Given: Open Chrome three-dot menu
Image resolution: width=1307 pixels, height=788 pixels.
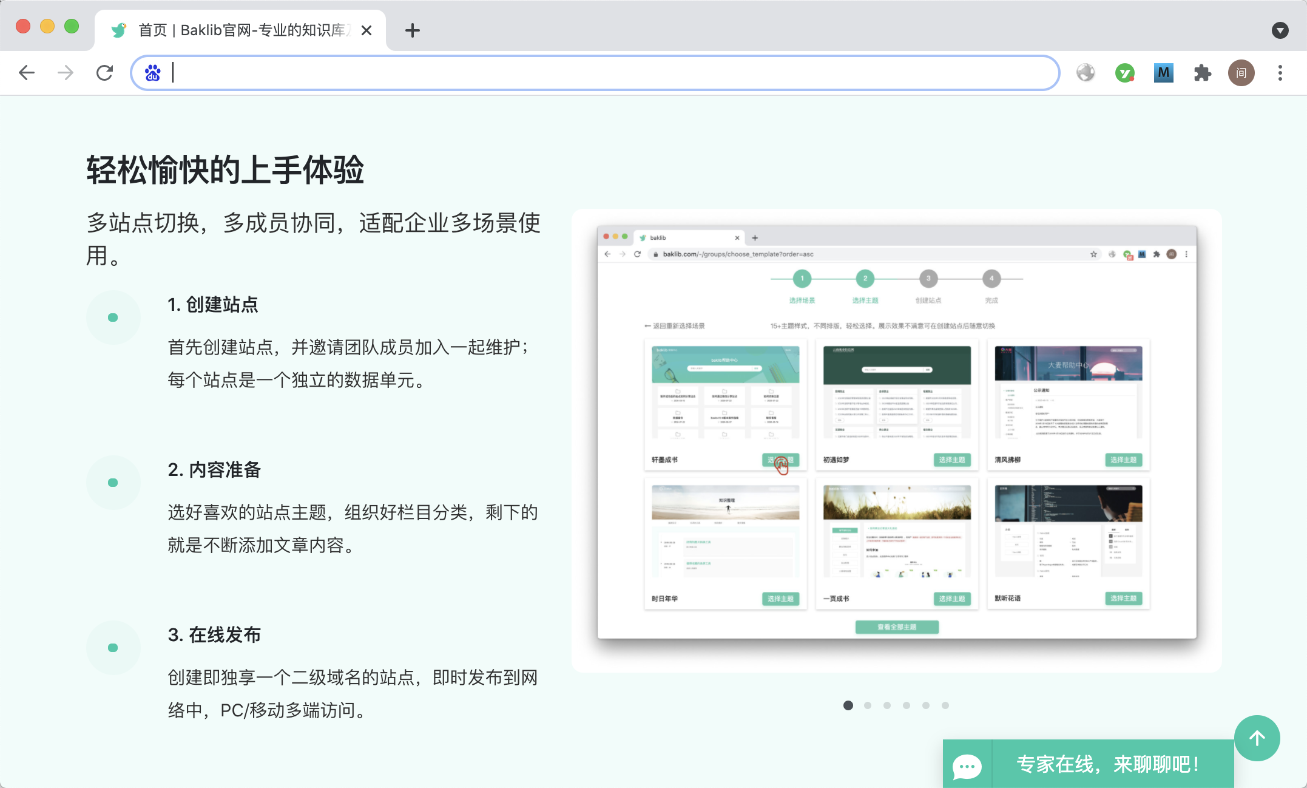Looking at the screenshot, I should 1280,73.
